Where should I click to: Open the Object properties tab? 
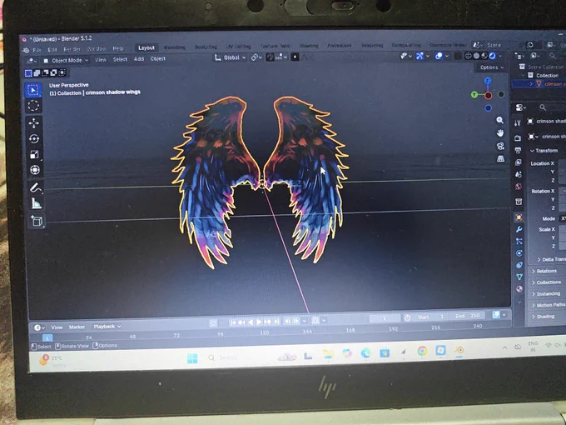[x=519, y=217]
